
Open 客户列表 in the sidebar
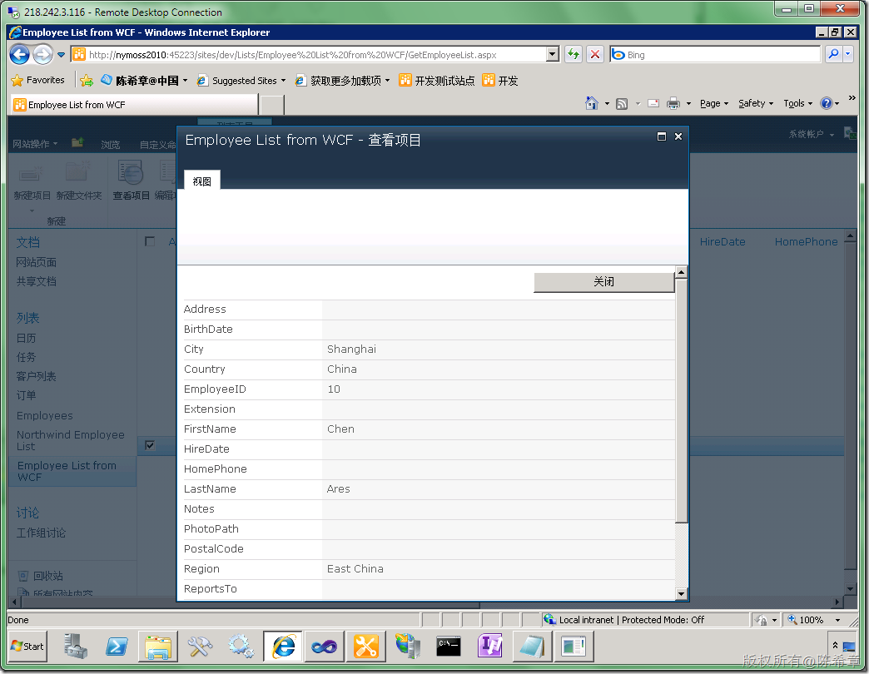click(36, 376)
